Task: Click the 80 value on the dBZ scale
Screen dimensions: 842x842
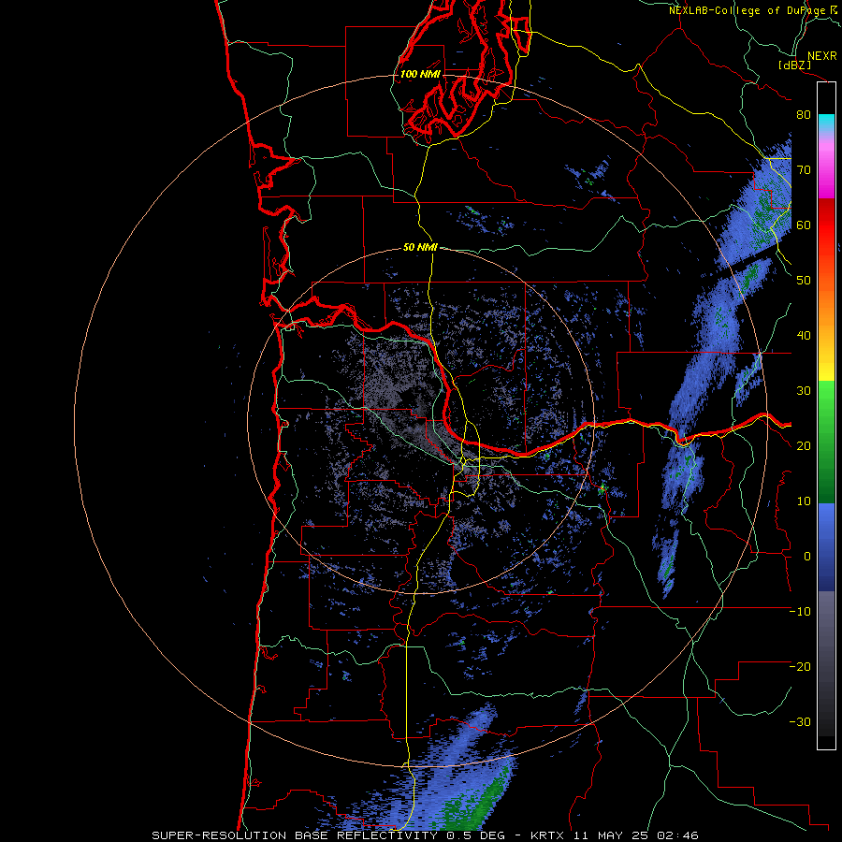Action: [x=804, y=115]
